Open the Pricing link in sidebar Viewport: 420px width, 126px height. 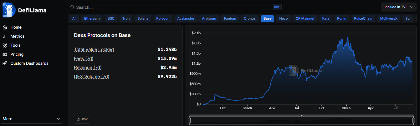(17, 54)
